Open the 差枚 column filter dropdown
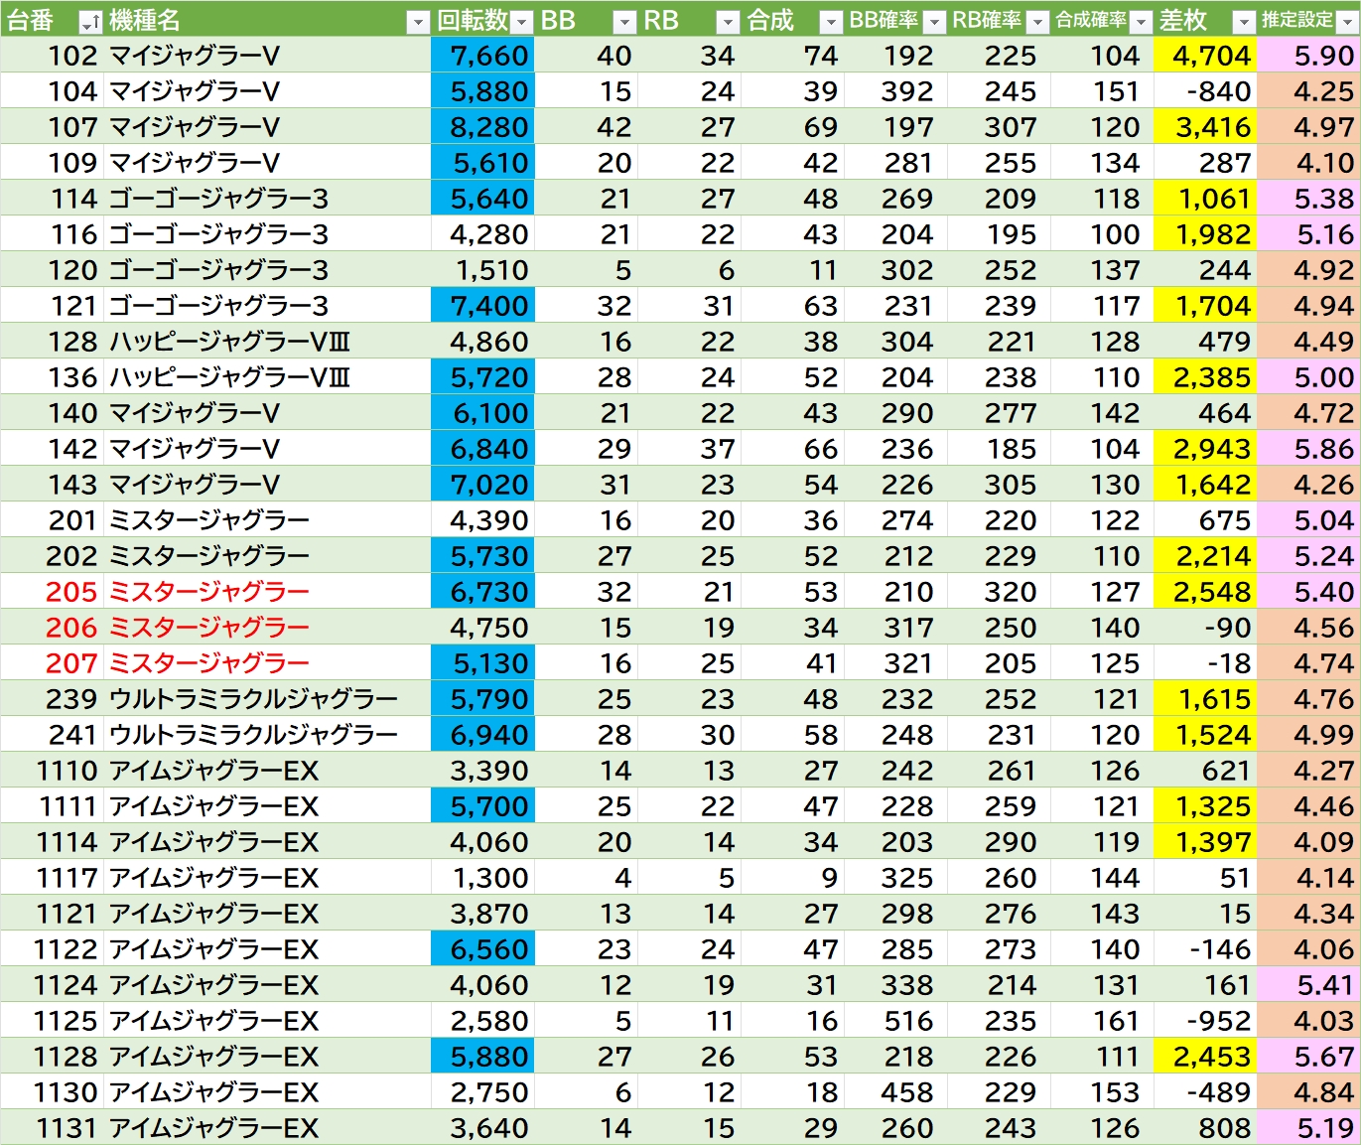This screenshot has width=1361, height=1145. 1244,22
